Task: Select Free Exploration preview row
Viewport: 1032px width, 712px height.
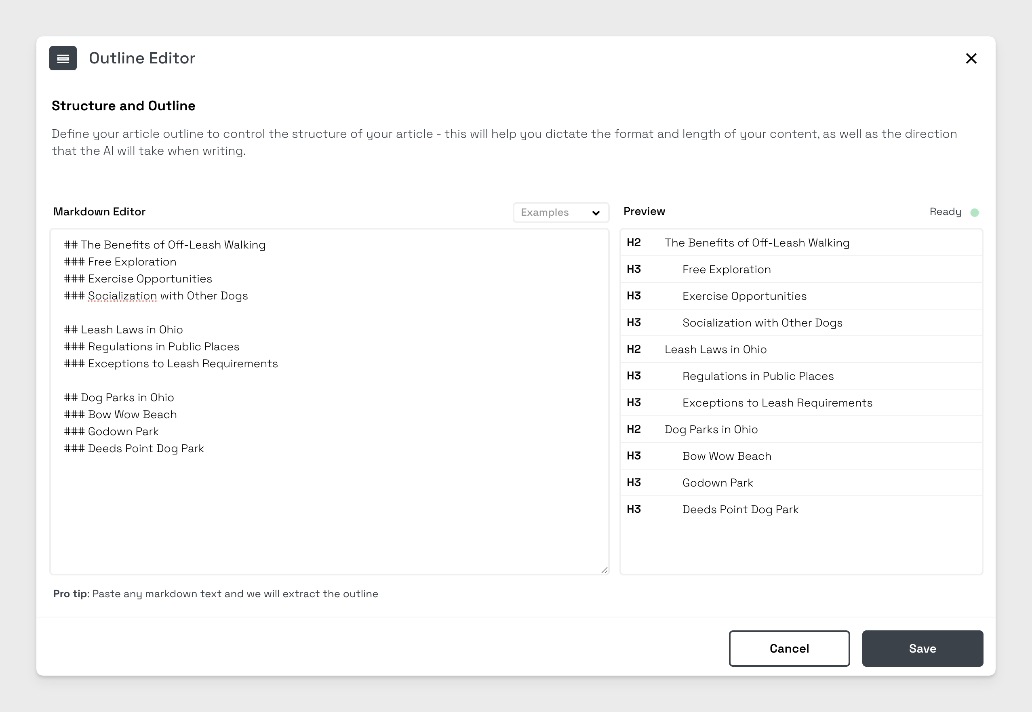Action: click(x=726, y=270)
